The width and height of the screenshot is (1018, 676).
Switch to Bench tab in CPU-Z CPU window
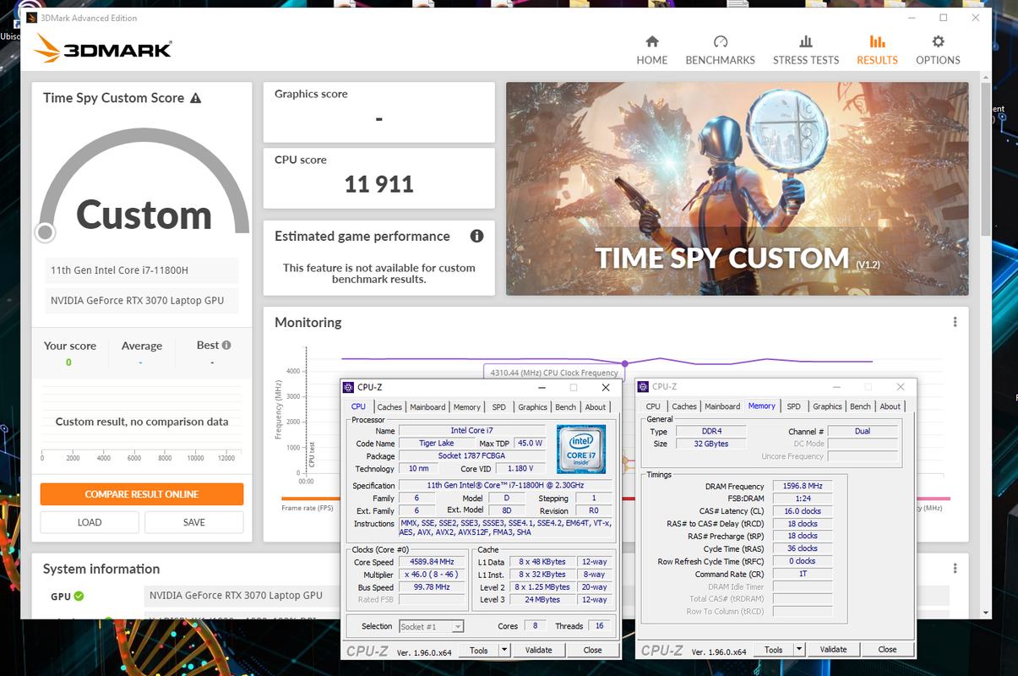click(566, 407)
